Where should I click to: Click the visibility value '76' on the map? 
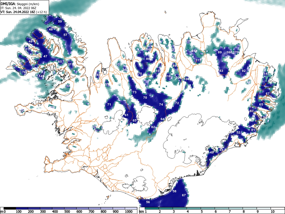(24, 72)
